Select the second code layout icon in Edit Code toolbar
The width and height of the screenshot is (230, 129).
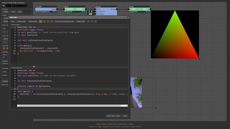(44, 21)
